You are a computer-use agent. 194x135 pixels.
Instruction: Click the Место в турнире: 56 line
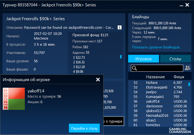(x=44, y=97)
